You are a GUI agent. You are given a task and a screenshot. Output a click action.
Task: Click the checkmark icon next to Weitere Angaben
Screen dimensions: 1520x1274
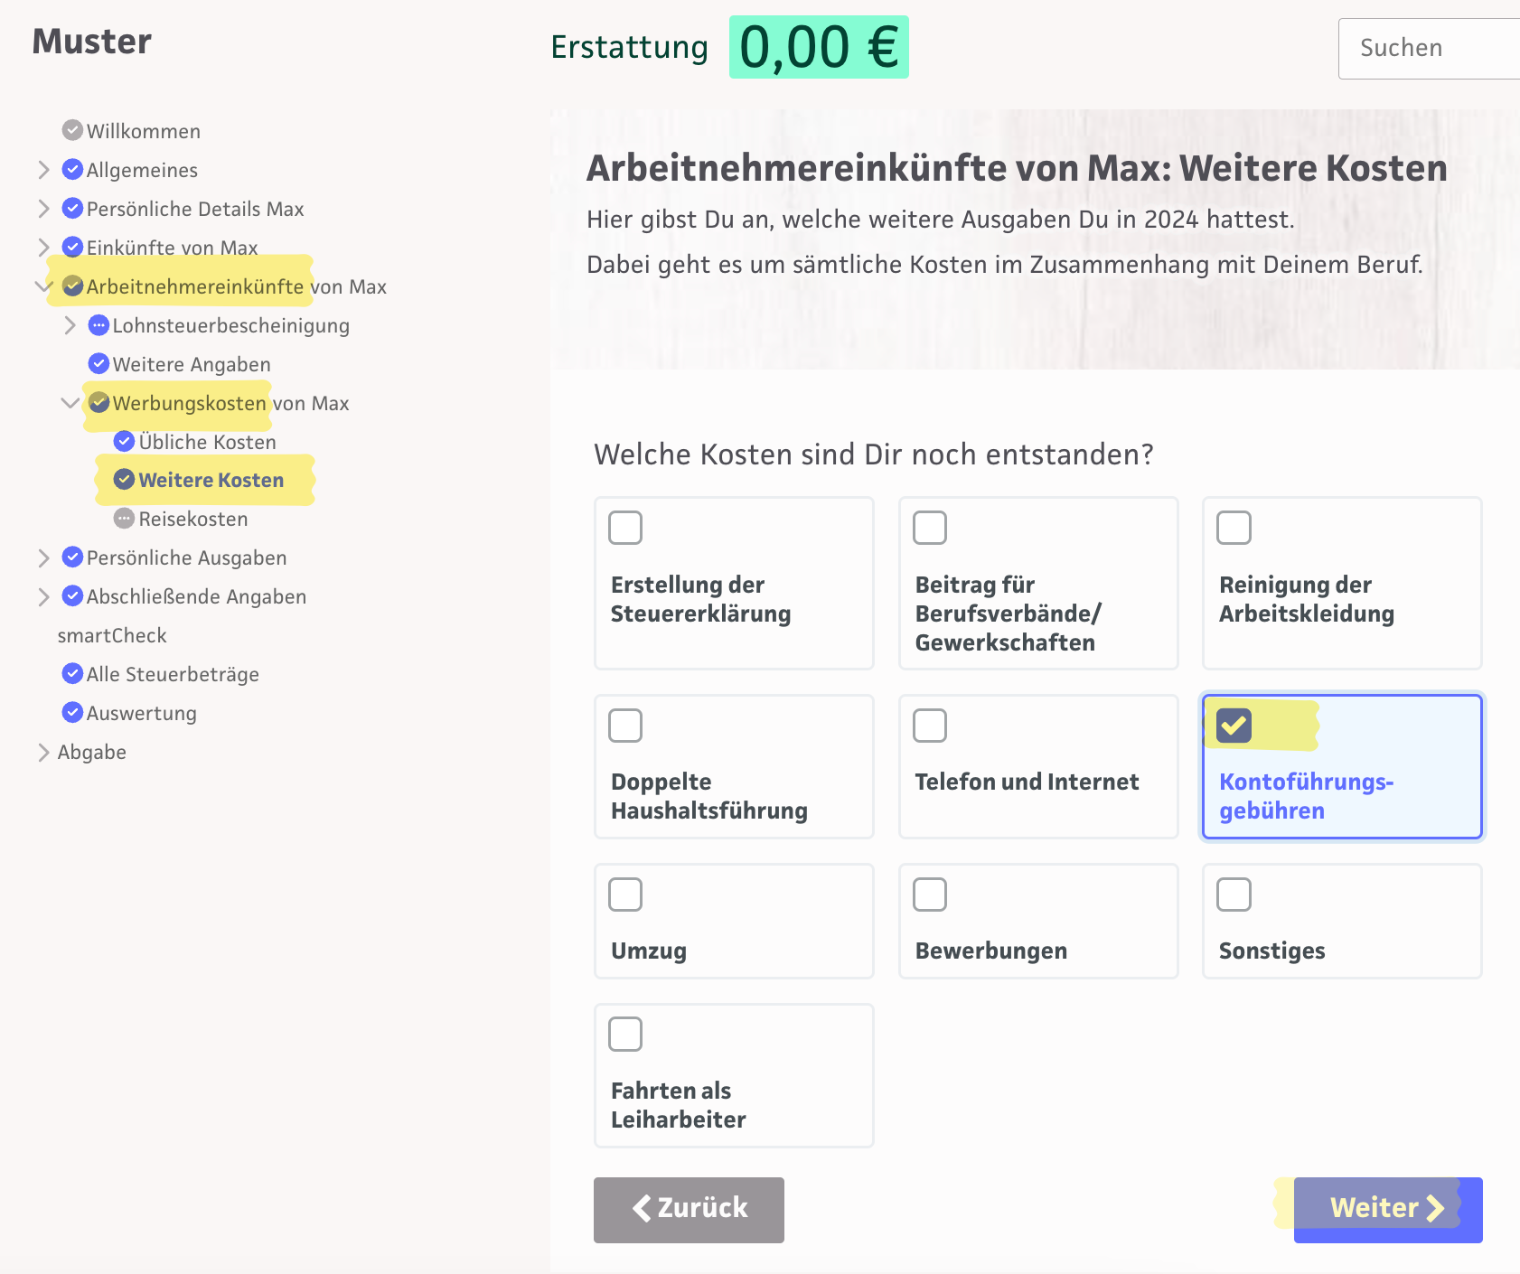(99, 364)
